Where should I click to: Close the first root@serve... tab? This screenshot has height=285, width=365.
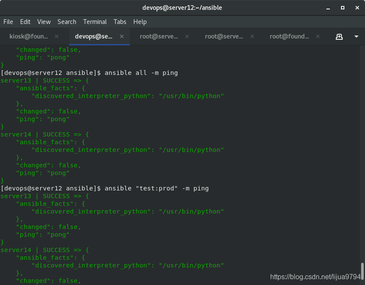pyautogui.click(x=187, y=36)
